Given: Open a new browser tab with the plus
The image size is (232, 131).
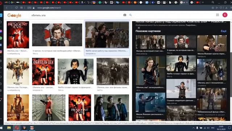Looking at the screenshot, I should (x=203, y=3).
